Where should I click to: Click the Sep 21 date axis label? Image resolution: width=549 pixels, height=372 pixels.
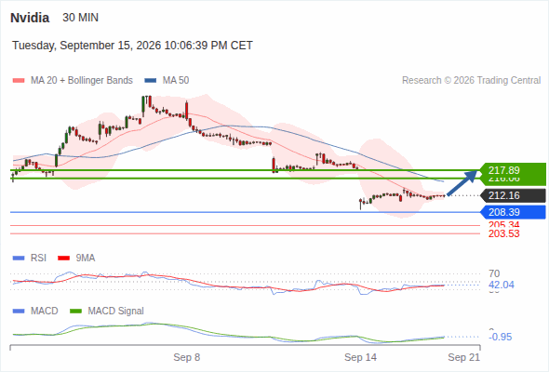click(x=464, y=358)
